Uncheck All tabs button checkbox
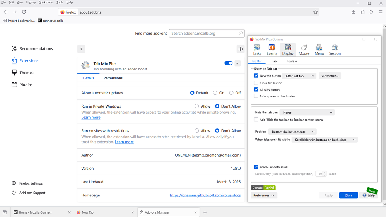The width and height of the screenshot is (386, 217). coord(256,90)
